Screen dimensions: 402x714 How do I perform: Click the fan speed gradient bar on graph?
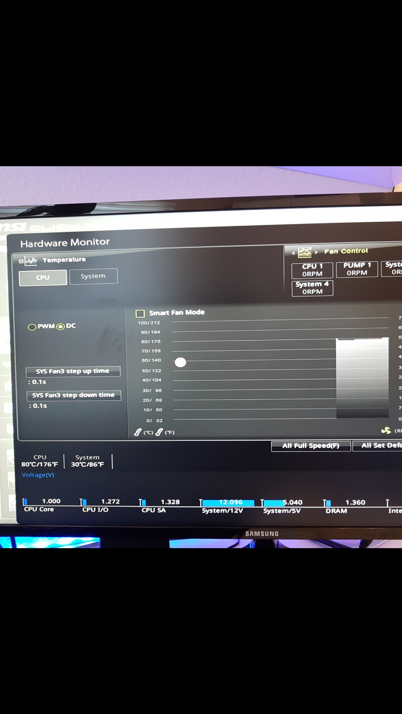point(362,378)
